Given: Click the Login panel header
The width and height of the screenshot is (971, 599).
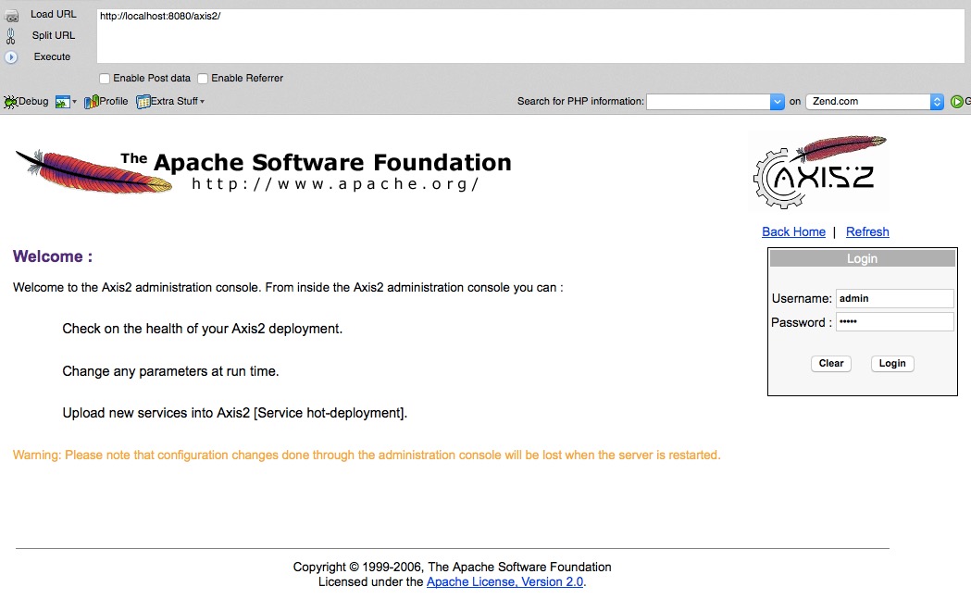Looking at the screenshot, I should tap(862, 259).
